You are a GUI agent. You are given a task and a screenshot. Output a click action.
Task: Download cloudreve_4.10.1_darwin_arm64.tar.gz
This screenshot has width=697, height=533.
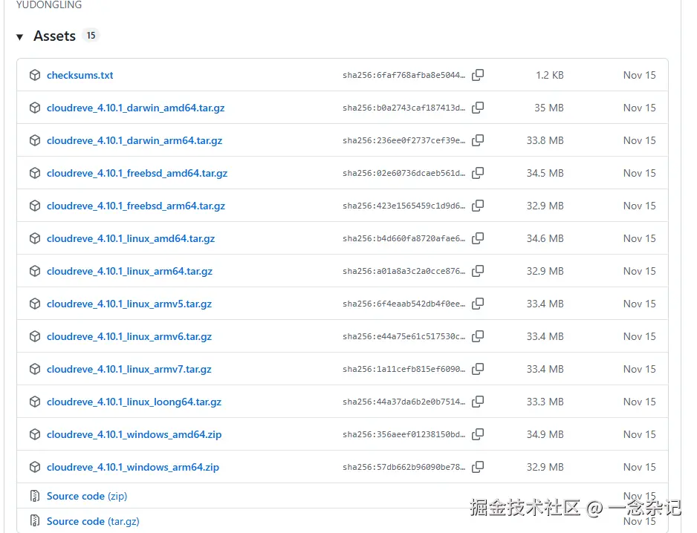tap(134, 140)
